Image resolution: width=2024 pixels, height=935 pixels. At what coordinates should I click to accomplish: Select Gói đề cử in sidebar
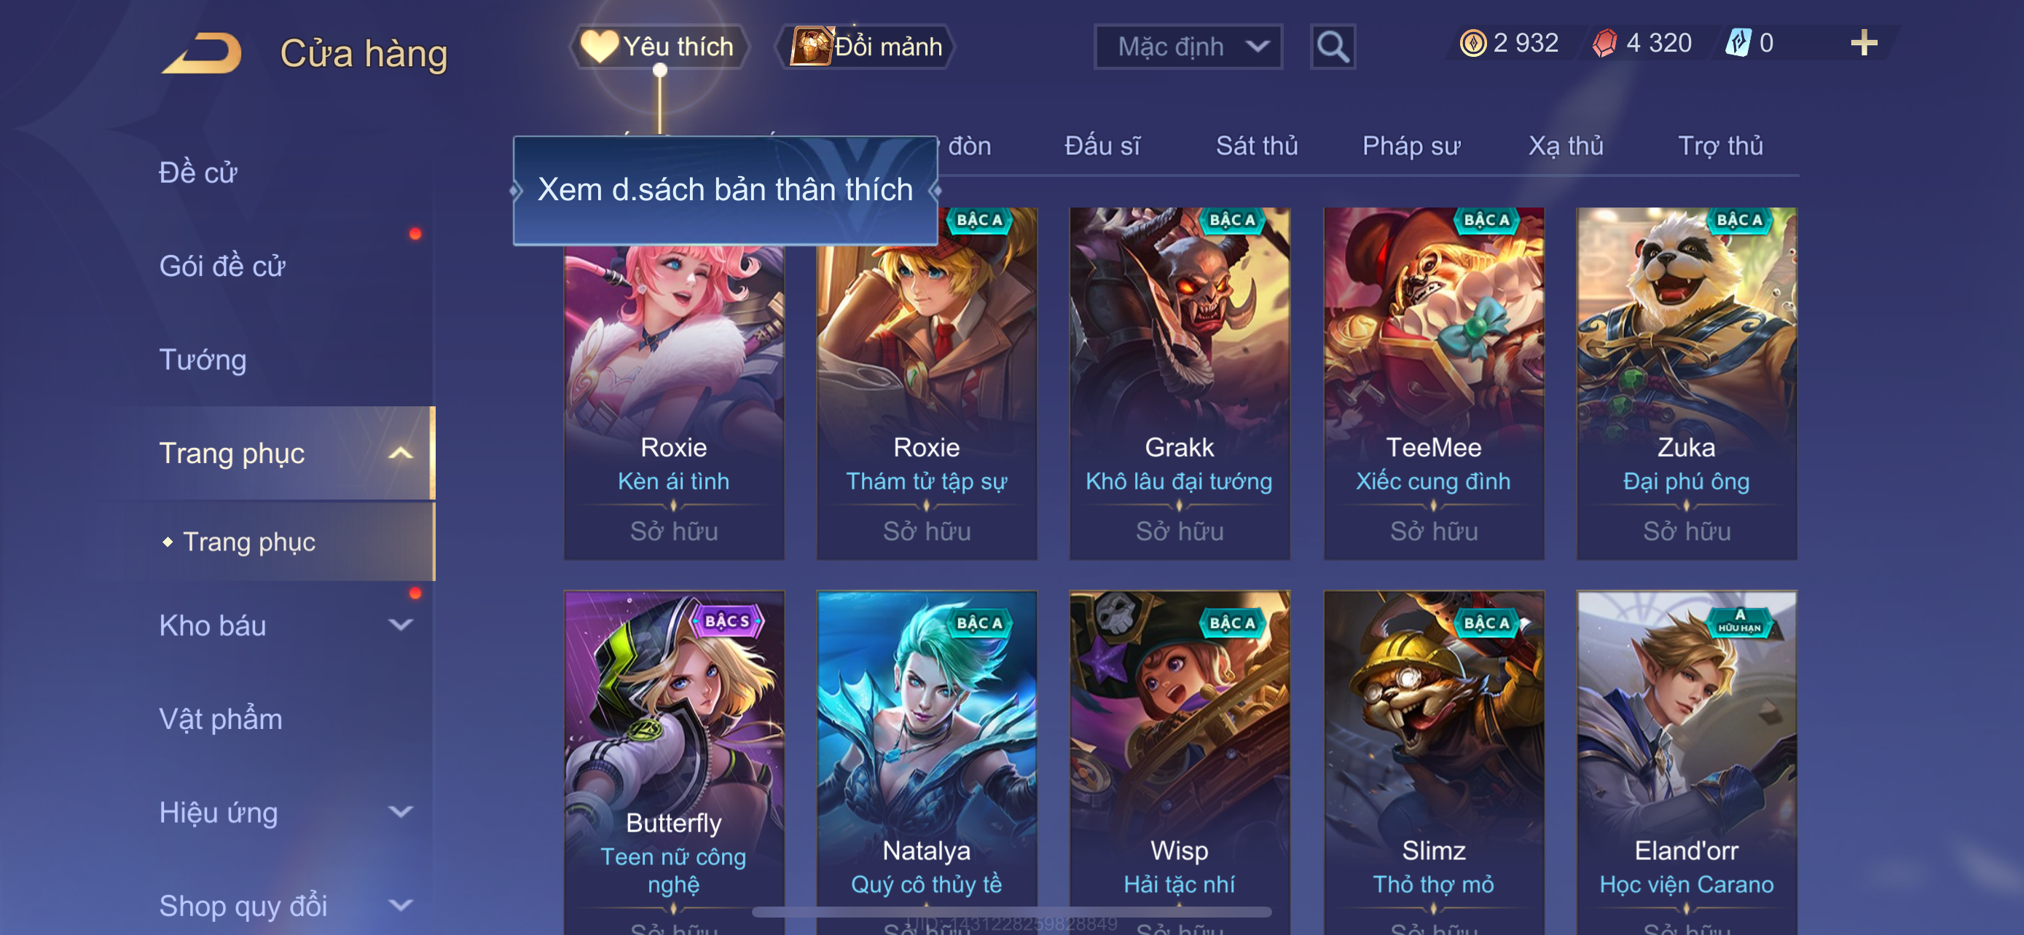tap(222, 266)
